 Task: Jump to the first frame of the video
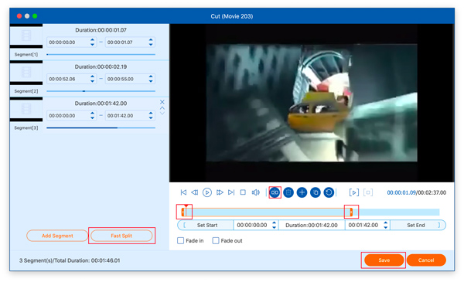183,192
